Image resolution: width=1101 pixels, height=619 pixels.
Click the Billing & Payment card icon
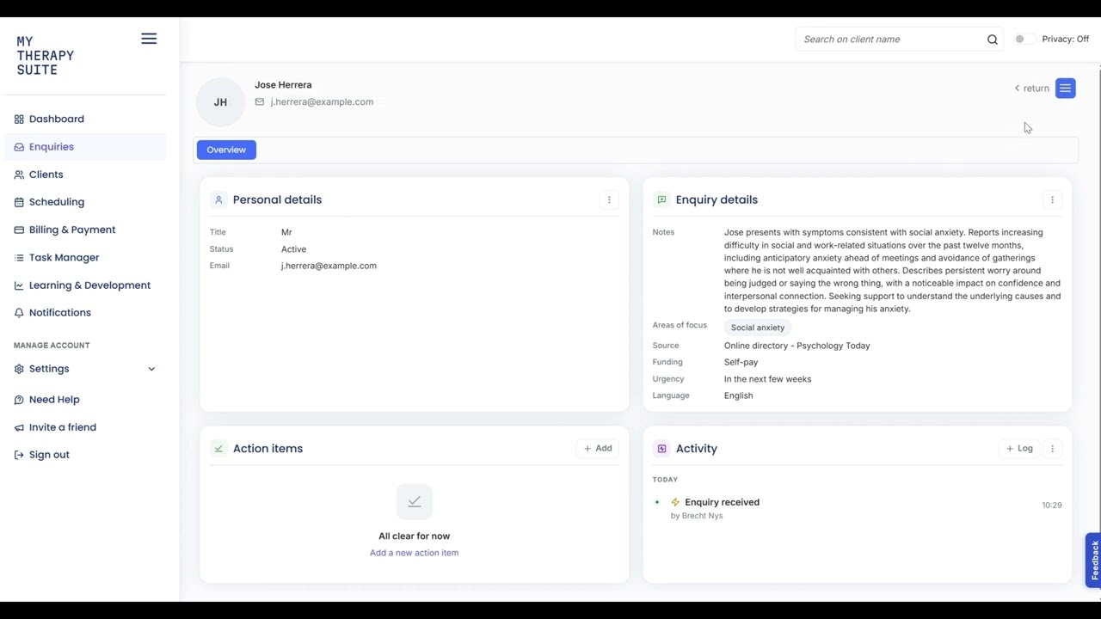(19, 230)
